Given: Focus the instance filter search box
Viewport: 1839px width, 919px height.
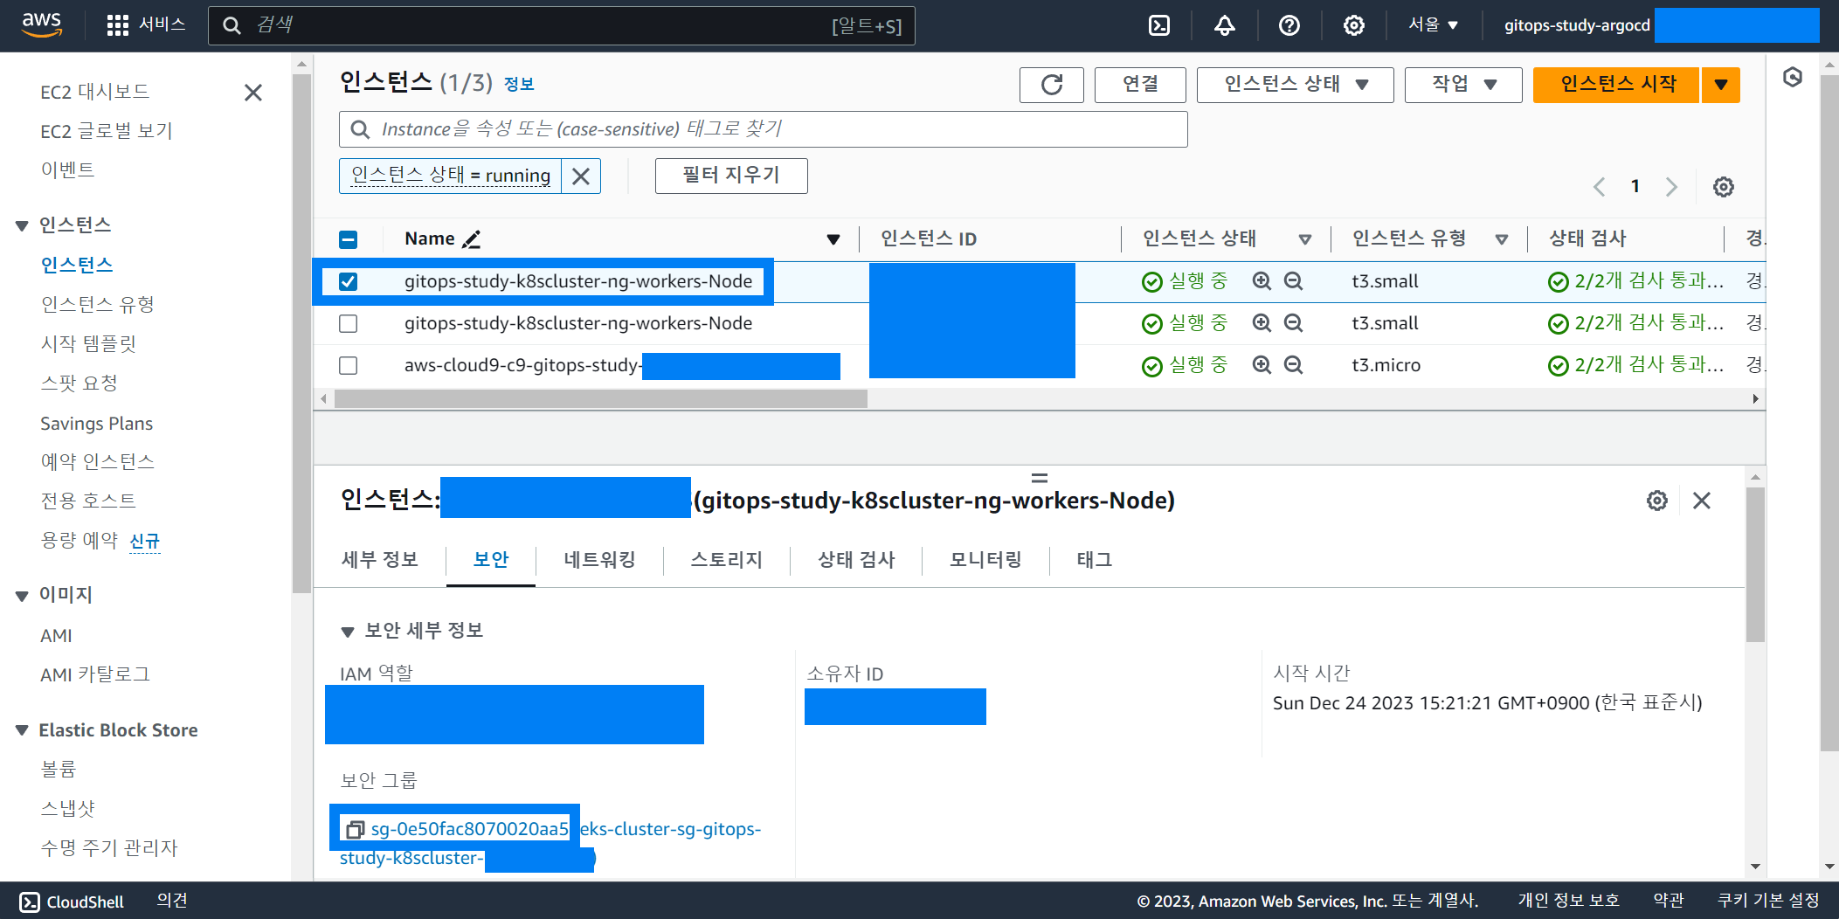Looking at the screenshot, I should click(x=763, y=129).
